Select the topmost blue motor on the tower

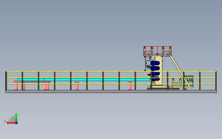pyautogui.click(x=155, y=63)
